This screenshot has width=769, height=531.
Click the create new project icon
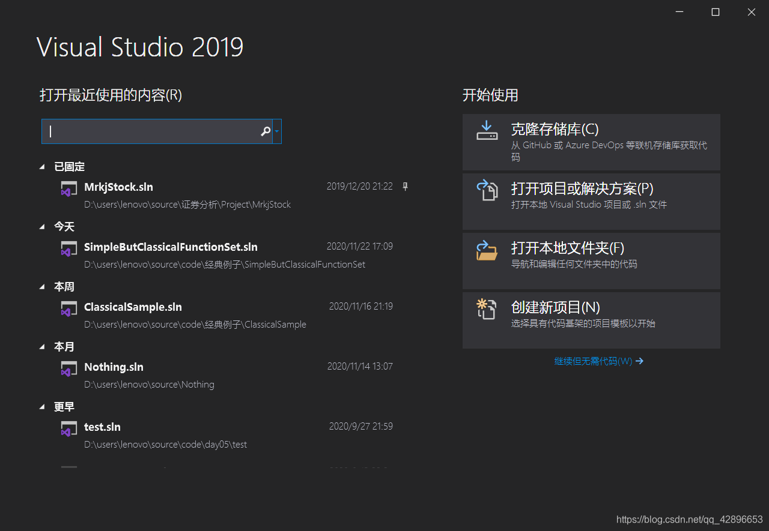pos(487,309)
